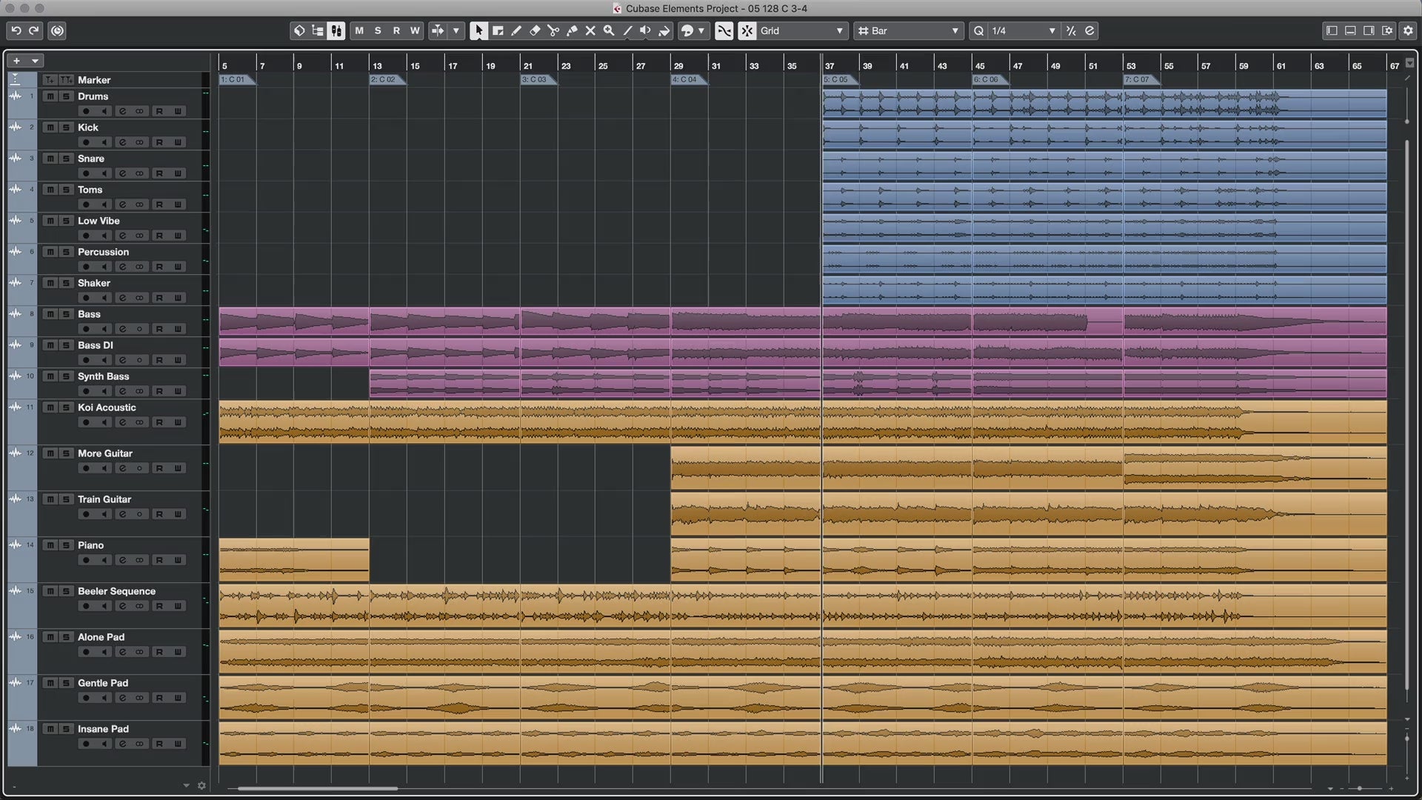Select the Line tool
Screen dimensions: 1422x800
627,30
